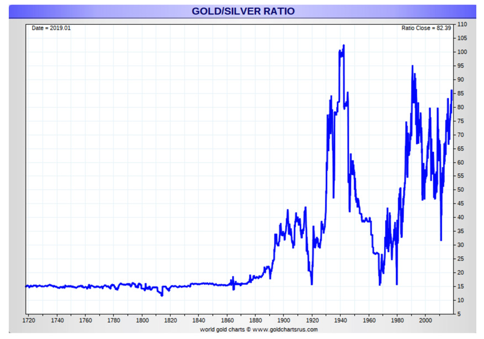The height and width of the screenshot is (339, 484).
Task: Click the 15 ratio label on the y-axis
Action: pyautogui.click(x=461, y=286)
